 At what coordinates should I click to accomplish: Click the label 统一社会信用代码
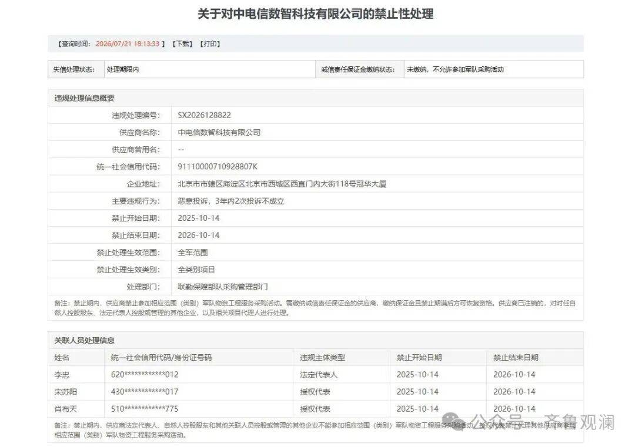[128, 167]
